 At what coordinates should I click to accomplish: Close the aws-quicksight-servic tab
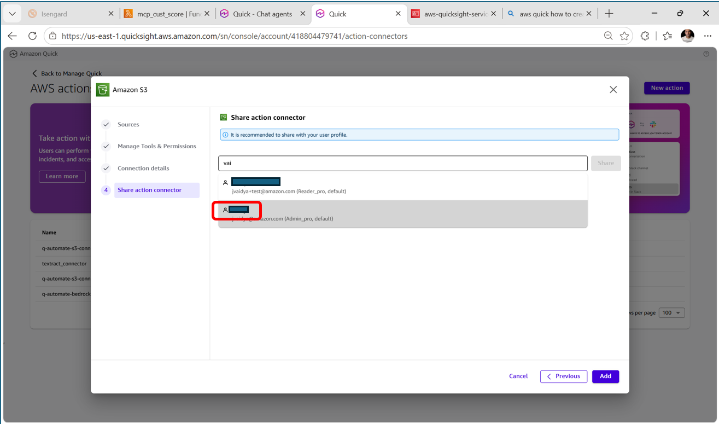pyautogui.click(x=494, y=14)
